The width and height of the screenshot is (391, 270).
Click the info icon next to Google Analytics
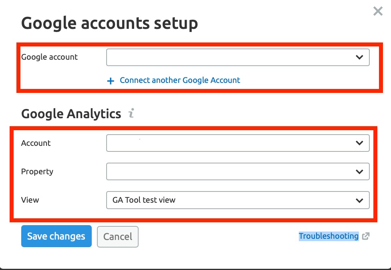(x=131, y=113)
